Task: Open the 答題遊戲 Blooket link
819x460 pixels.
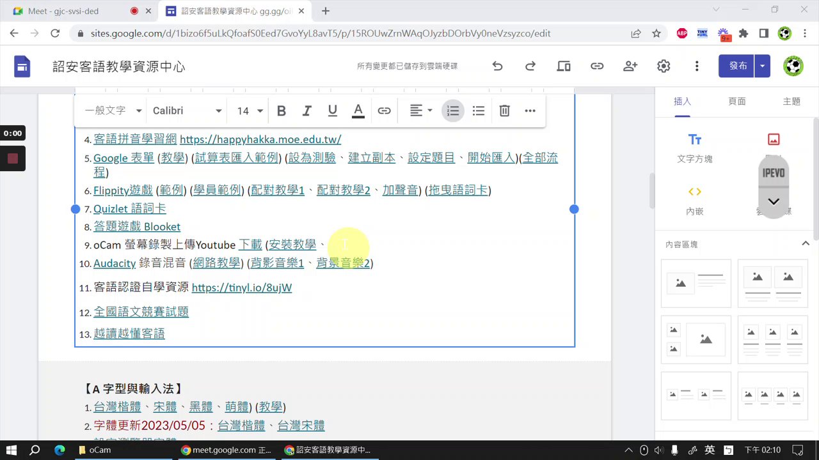Action: tap(137, 227)
